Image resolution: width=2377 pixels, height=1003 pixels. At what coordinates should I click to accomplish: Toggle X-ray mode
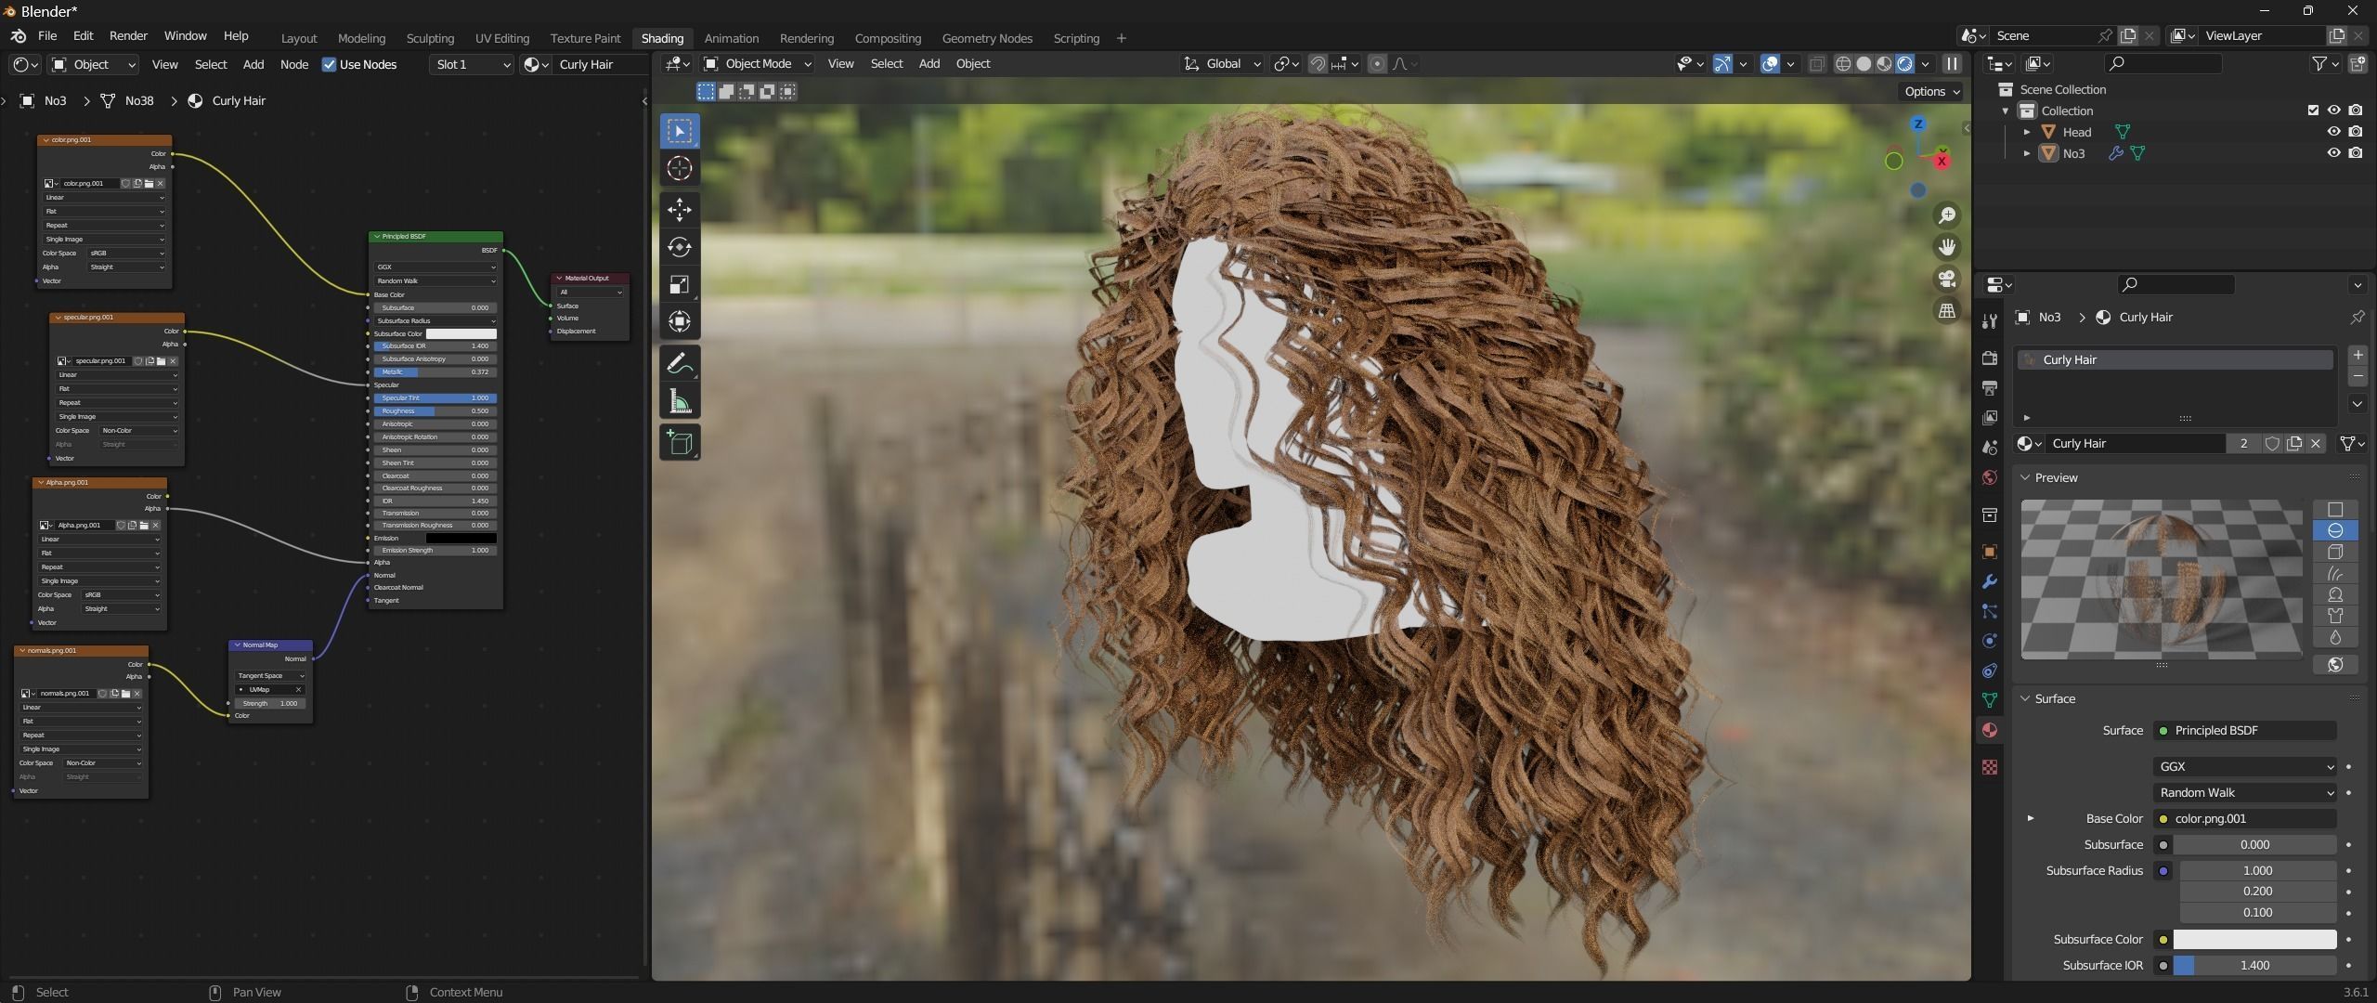[x=1817, y=64]
